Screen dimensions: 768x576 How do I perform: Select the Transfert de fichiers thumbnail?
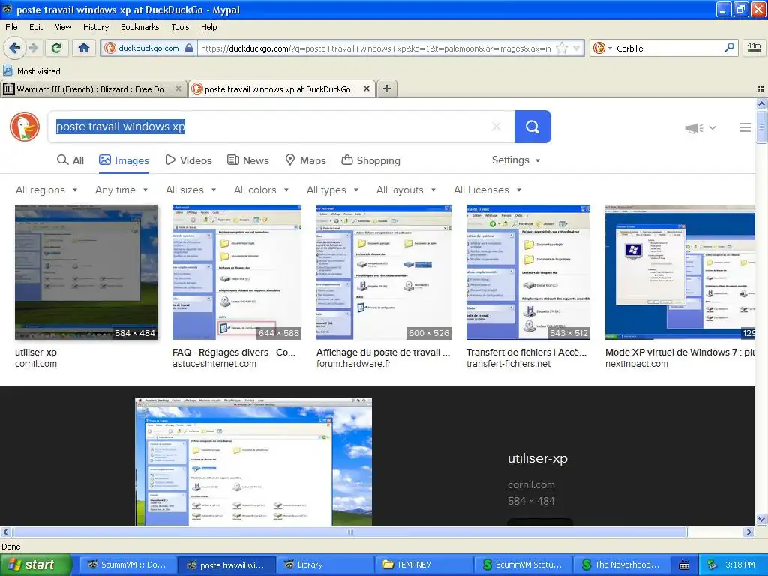529,272
